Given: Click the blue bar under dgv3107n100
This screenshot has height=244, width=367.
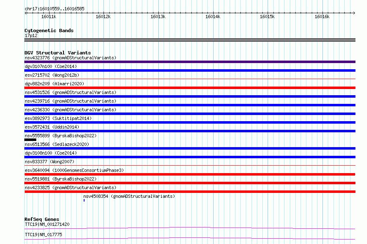Looking at the screenshot, I should (190, 70).
